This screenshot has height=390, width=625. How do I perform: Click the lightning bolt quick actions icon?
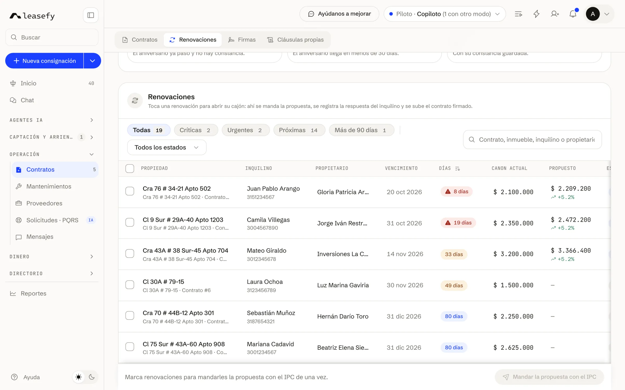pyautogui.click(x=536, y=14)
